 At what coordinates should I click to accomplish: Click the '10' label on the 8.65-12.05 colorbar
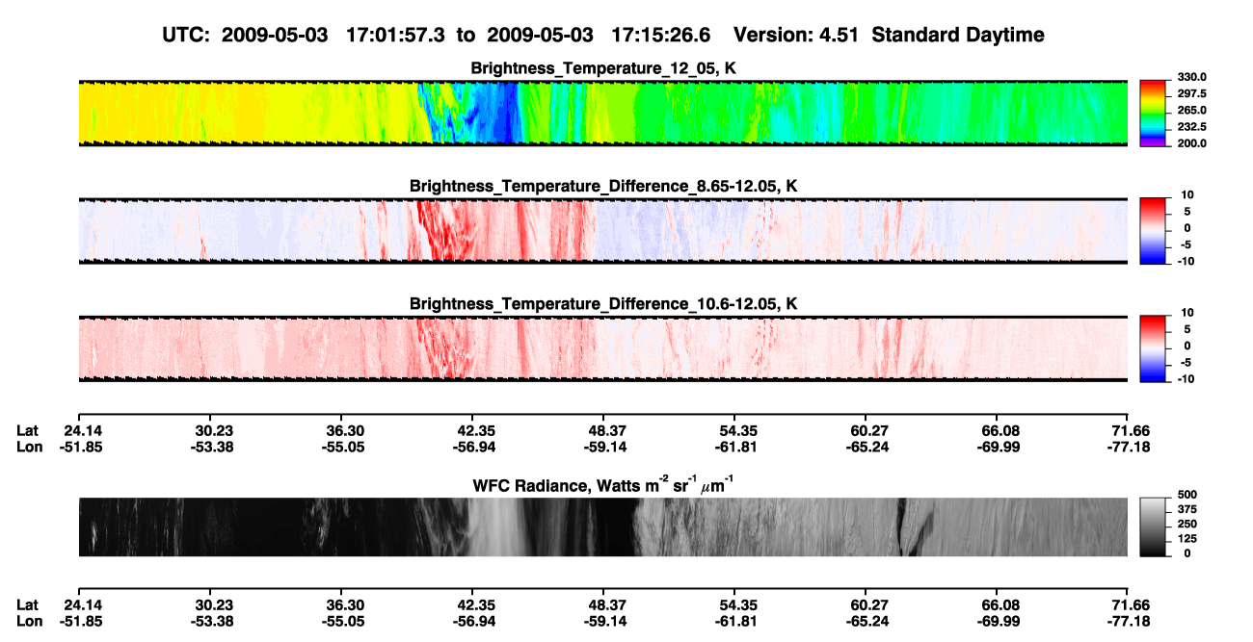[x=1186, y=194]
